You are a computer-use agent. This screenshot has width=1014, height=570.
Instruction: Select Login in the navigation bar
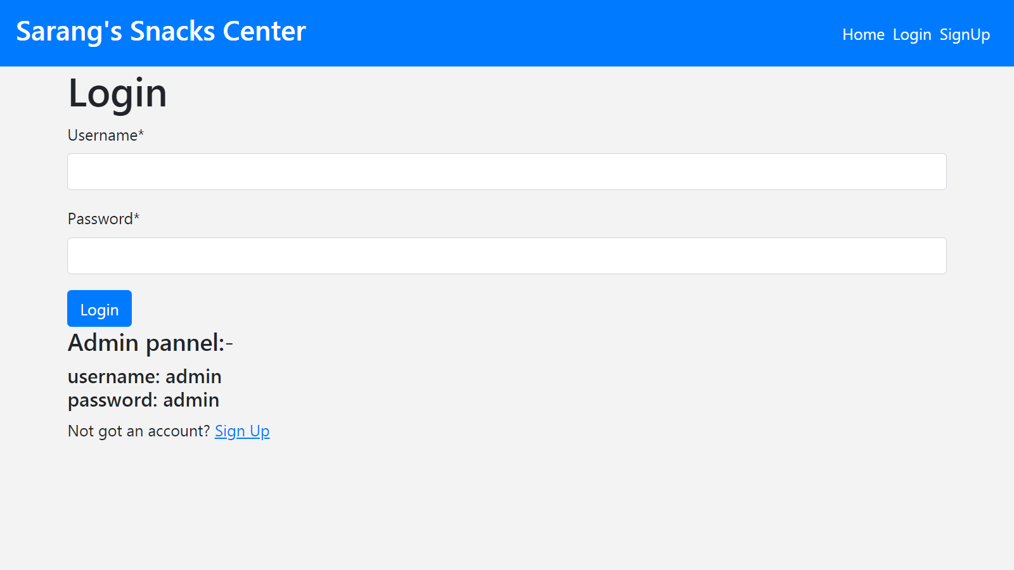911,35
